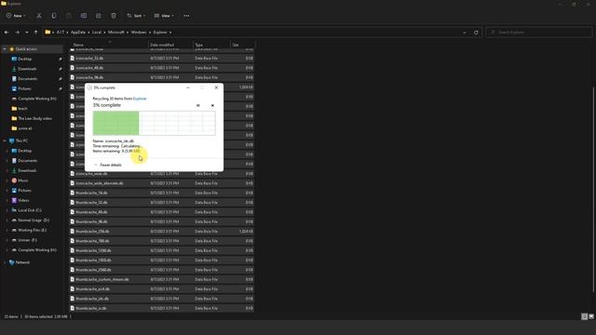Click the pin icon beside Quick access Desktop
596x335 pixels.
(60, 59)
